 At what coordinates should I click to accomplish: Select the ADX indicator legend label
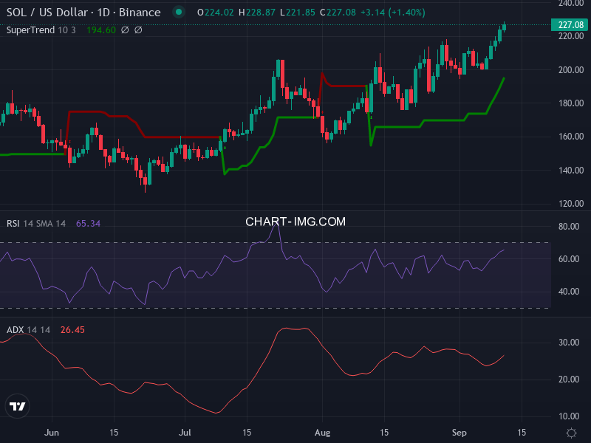click(15, 329)
